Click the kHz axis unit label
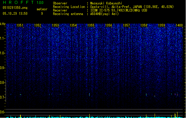This screenshot has height=118, width=186. tap(3, 24)
